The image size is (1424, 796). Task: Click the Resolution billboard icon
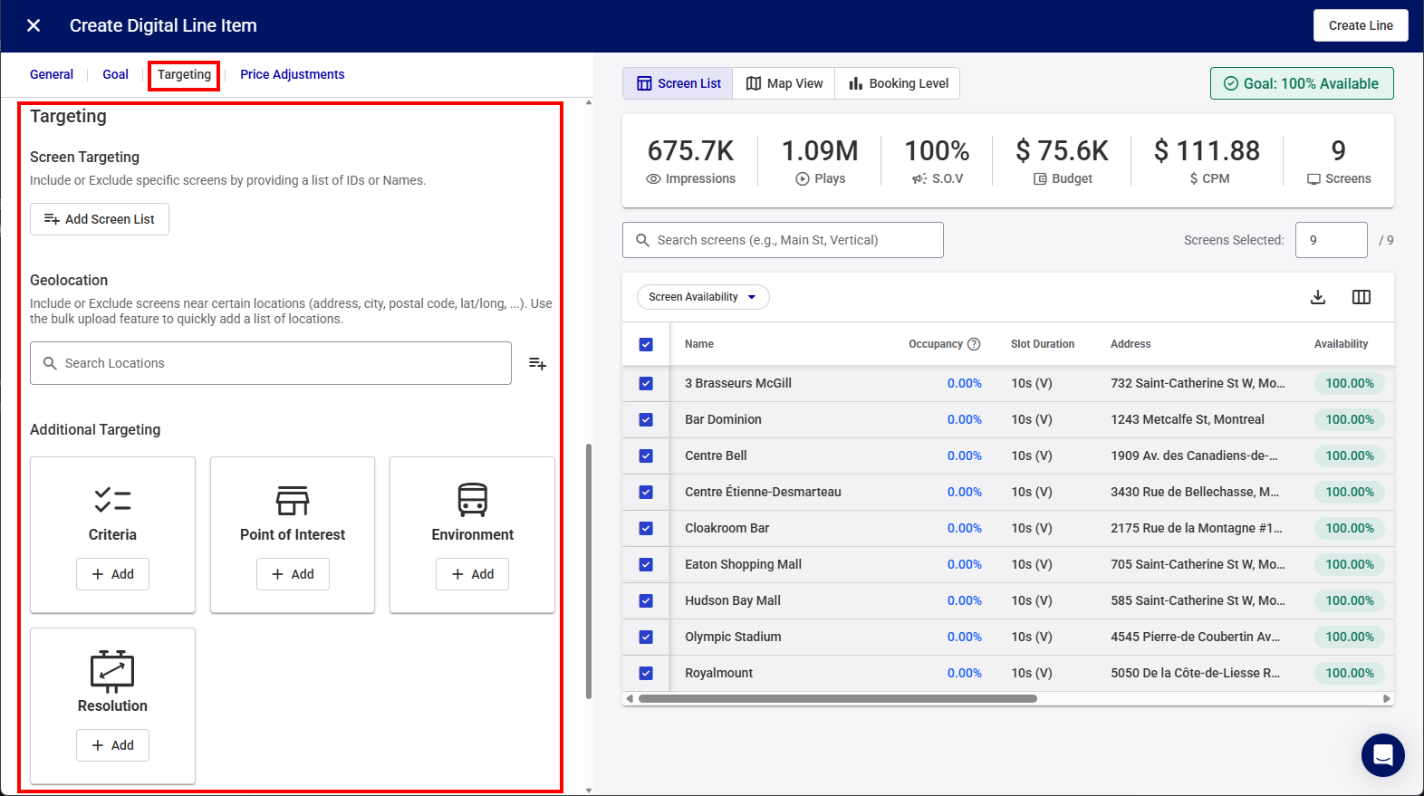click(112, 671)
